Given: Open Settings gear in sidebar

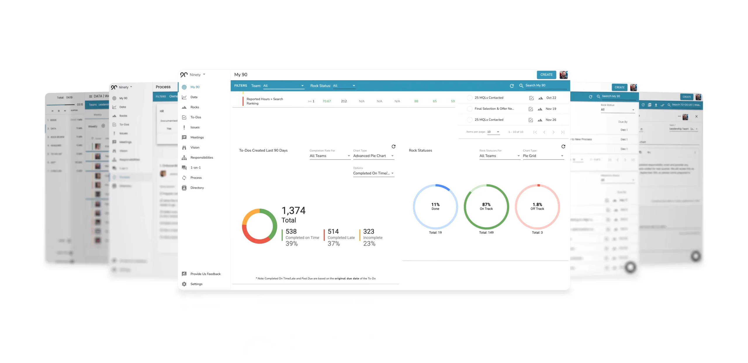Looking at the screenshot, I should tap(184, 284).
